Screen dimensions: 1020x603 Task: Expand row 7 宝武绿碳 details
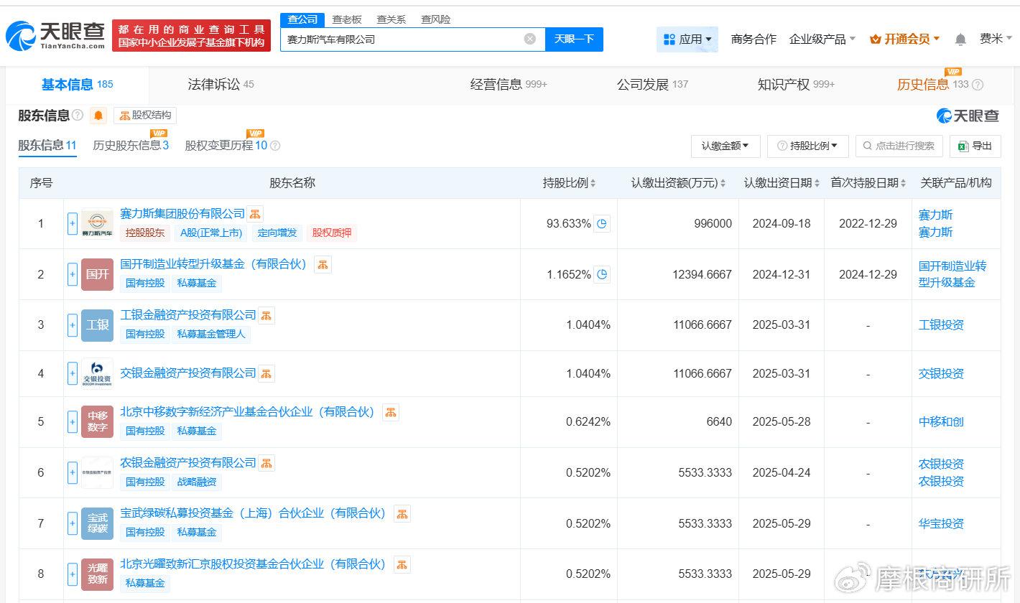click(73, 523)
